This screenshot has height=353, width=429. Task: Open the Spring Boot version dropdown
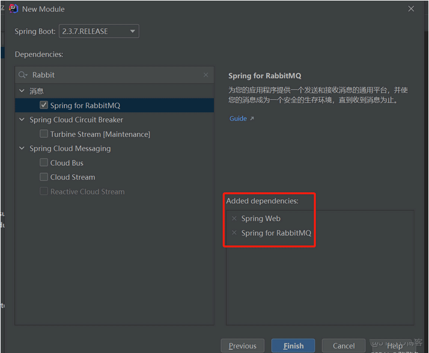pyautogui.click(x=99, y=31)
